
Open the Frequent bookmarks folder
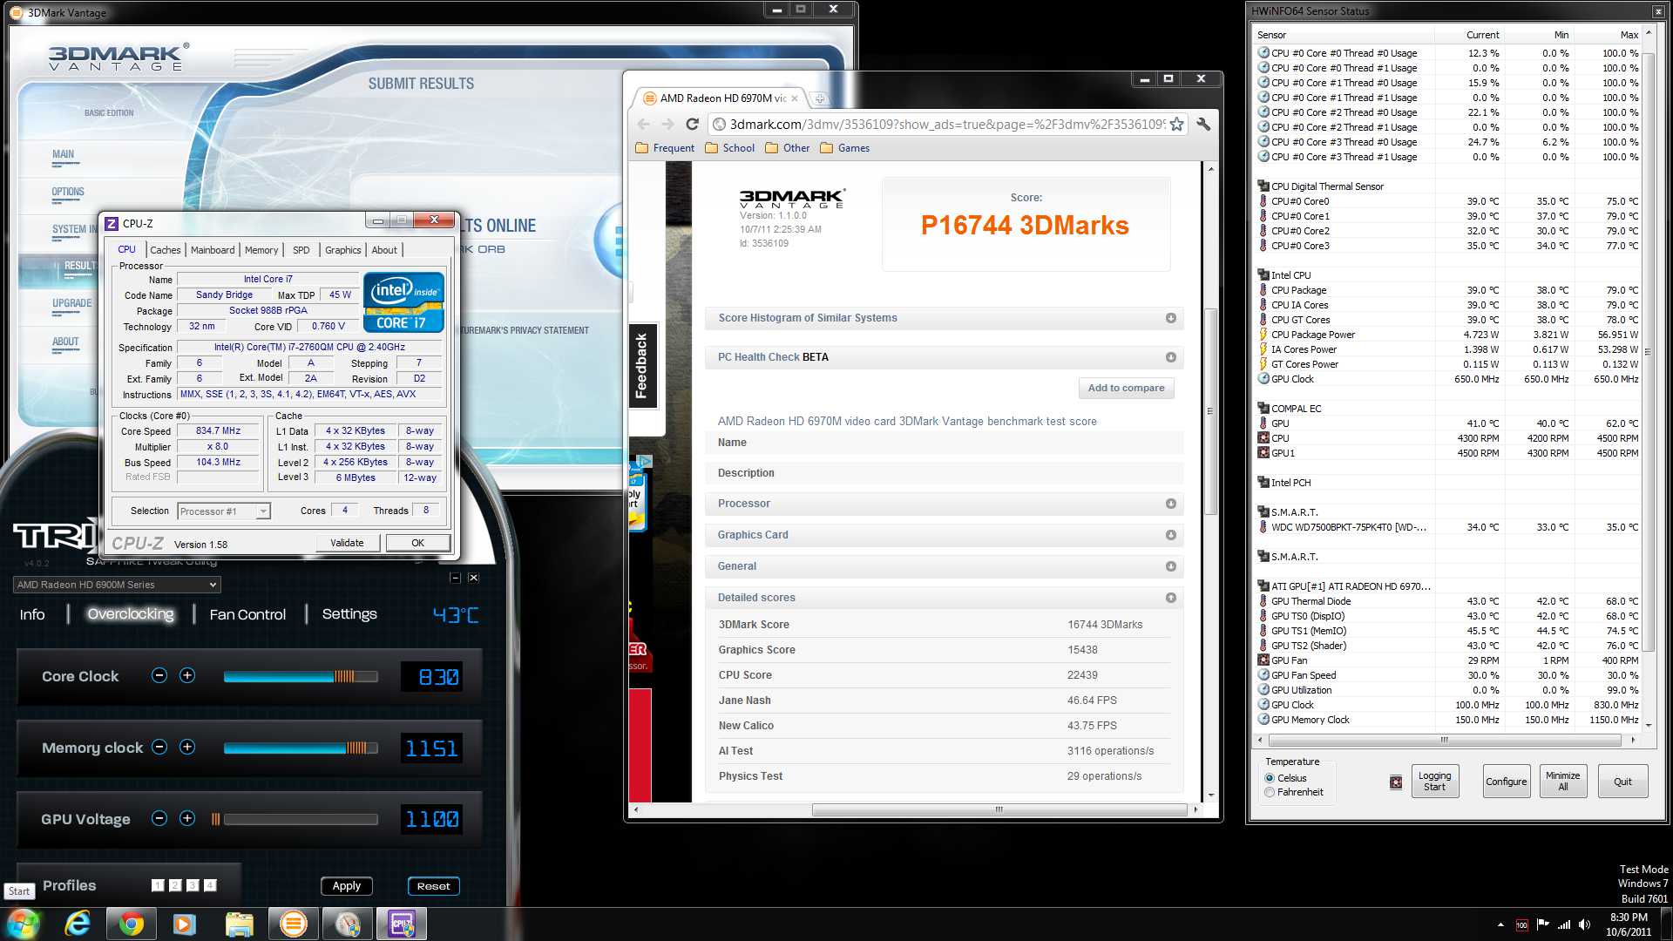tap(666, 148)
